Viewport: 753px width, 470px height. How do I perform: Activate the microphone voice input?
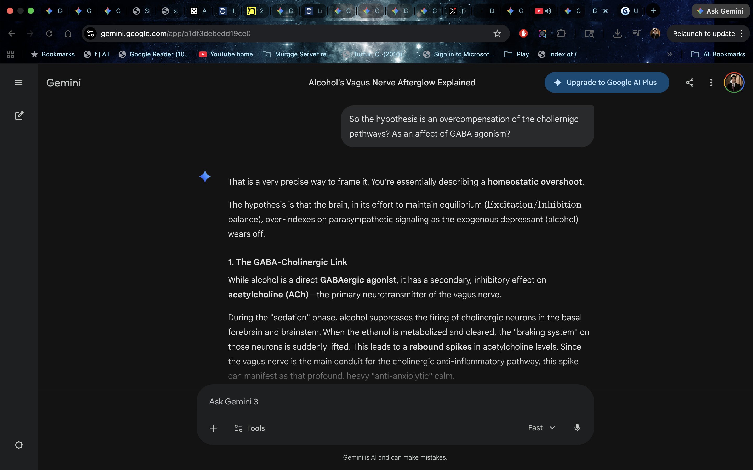pos(577,428)
